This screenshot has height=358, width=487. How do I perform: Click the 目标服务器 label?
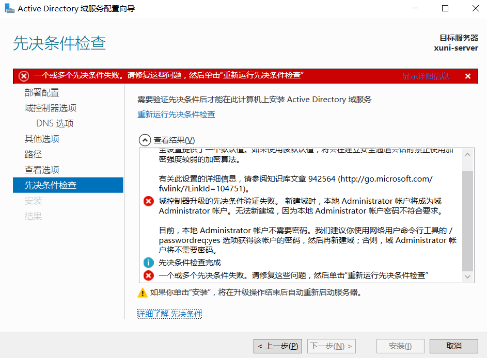(x=459, y=38)
